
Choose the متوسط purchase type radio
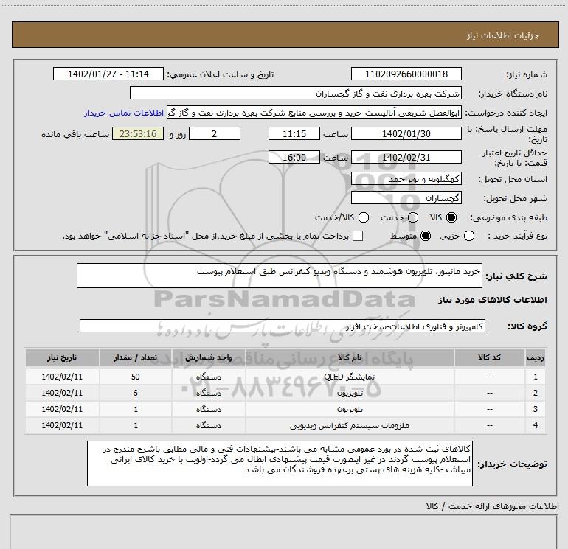coord(426,236)
